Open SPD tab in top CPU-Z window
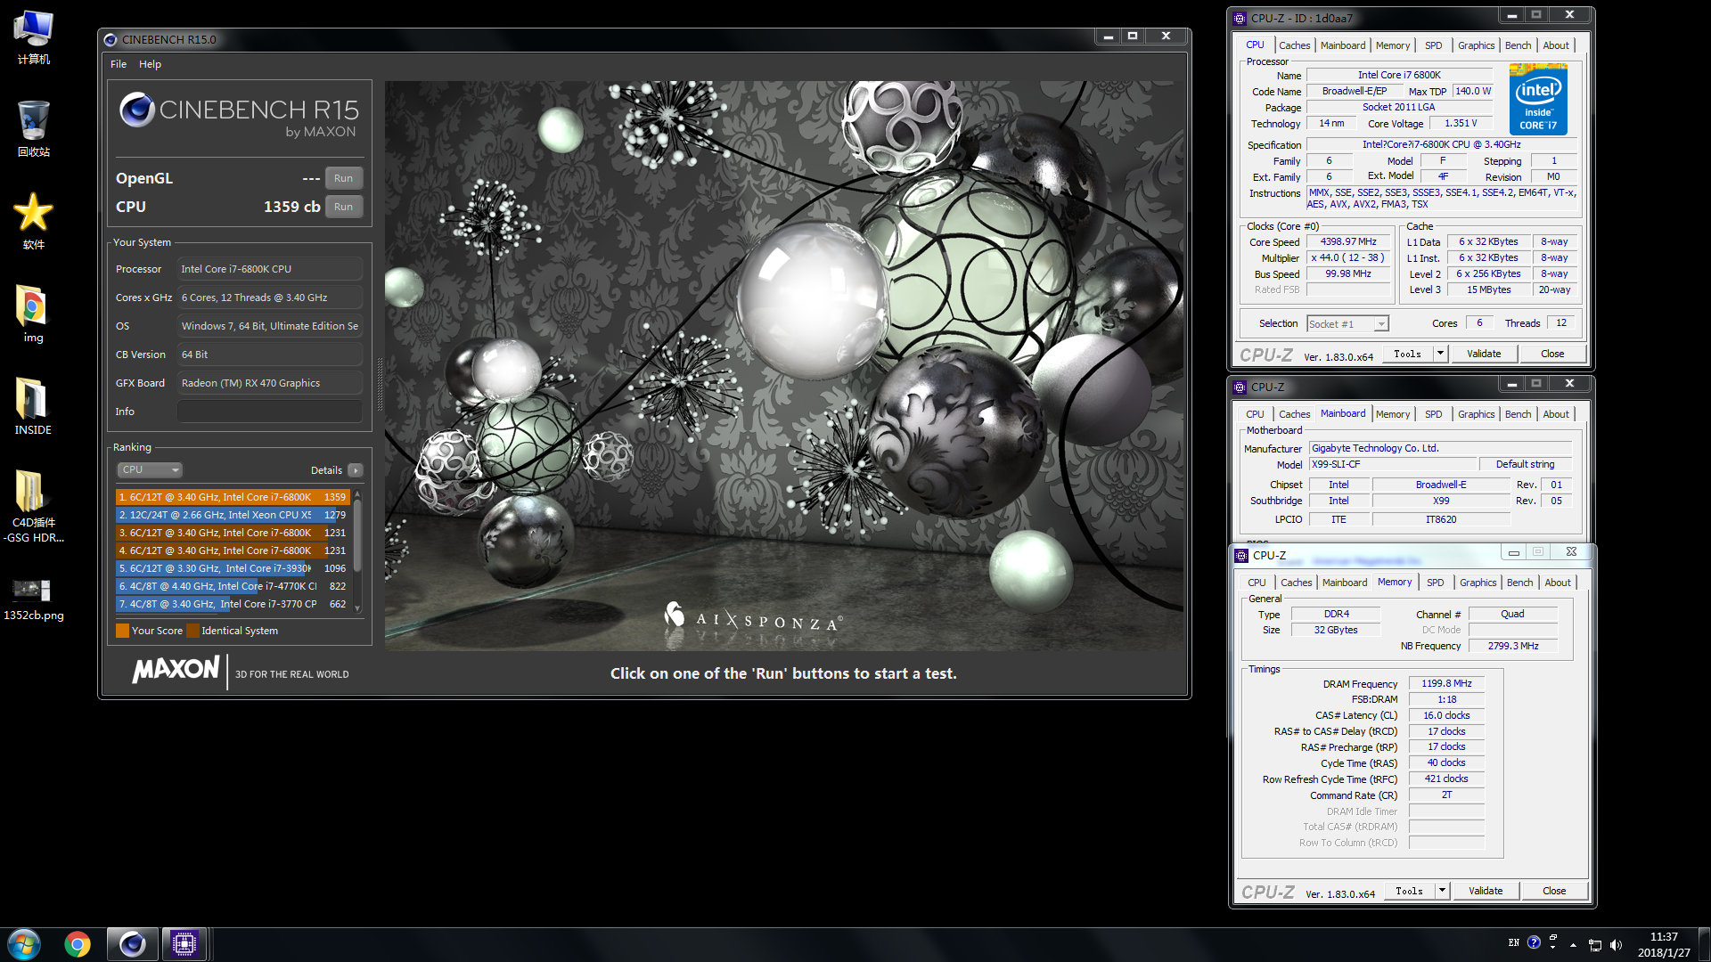 click(1433, 45)
